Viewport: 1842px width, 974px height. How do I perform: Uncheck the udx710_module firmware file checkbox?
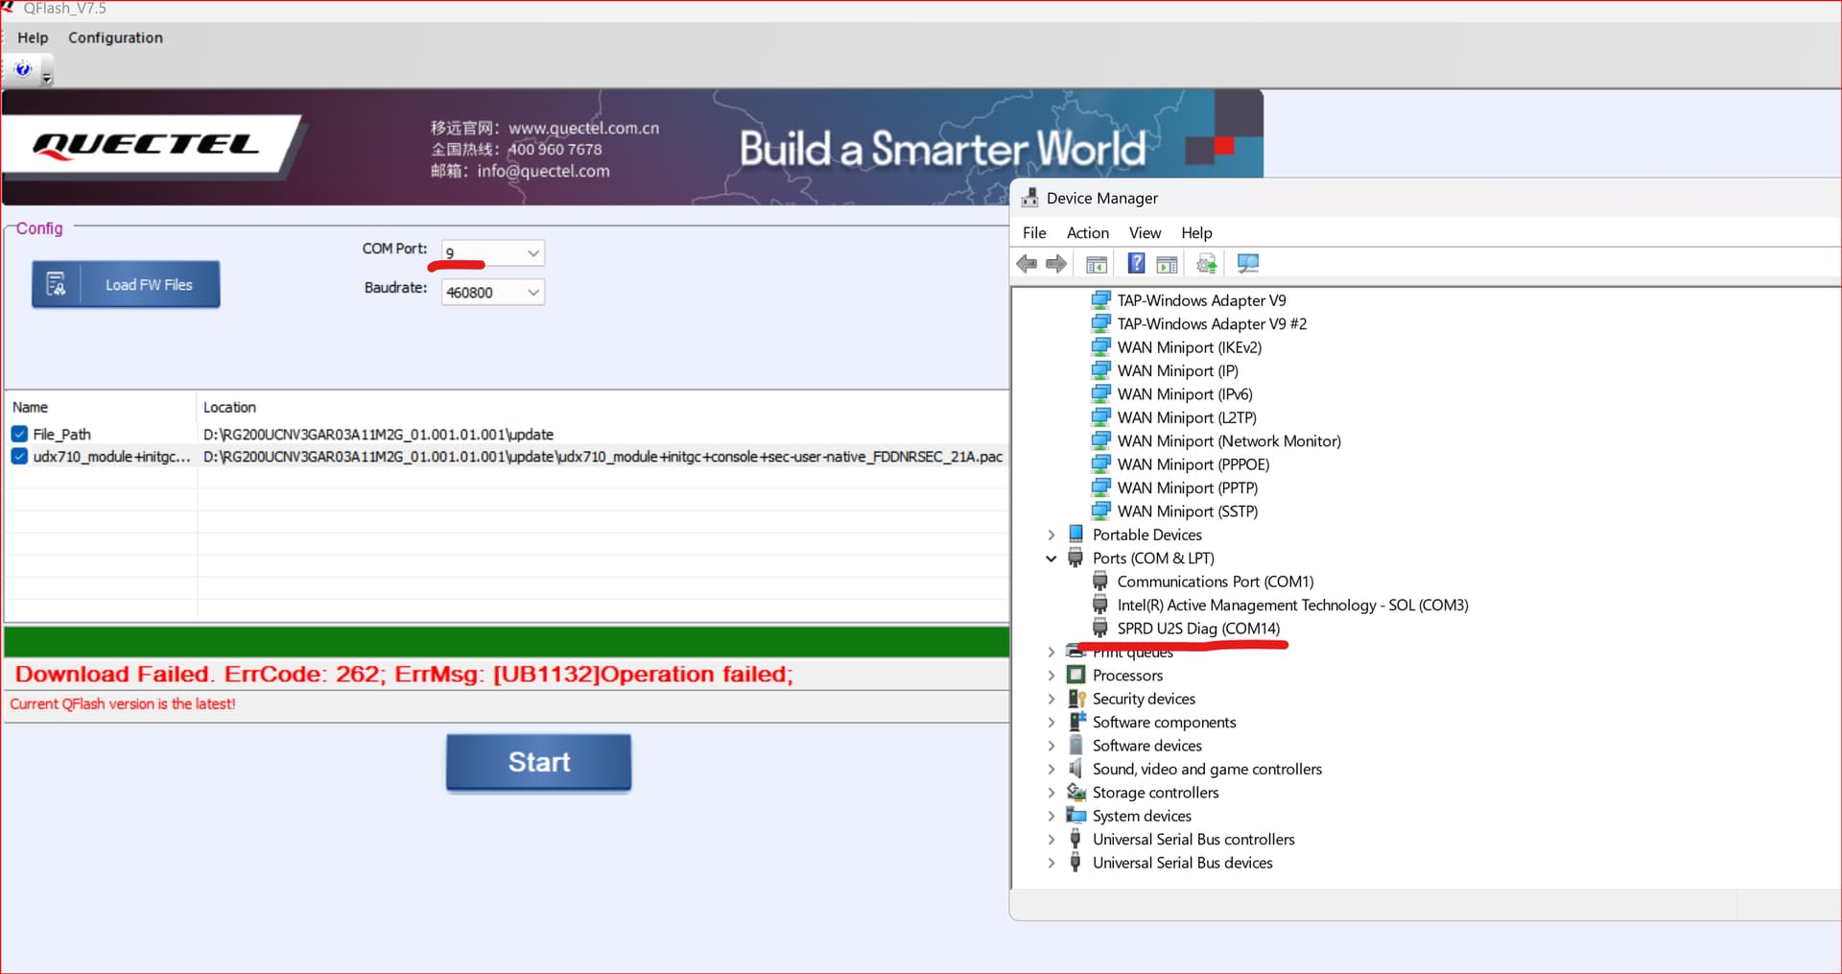pyautogui.click(x=19, y=457)
